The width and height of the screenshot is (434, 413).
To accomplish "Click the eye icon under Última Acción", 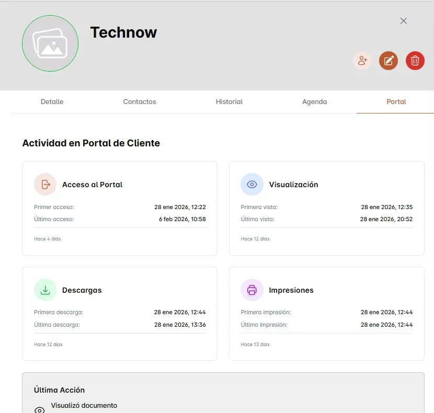I will 40,410.
